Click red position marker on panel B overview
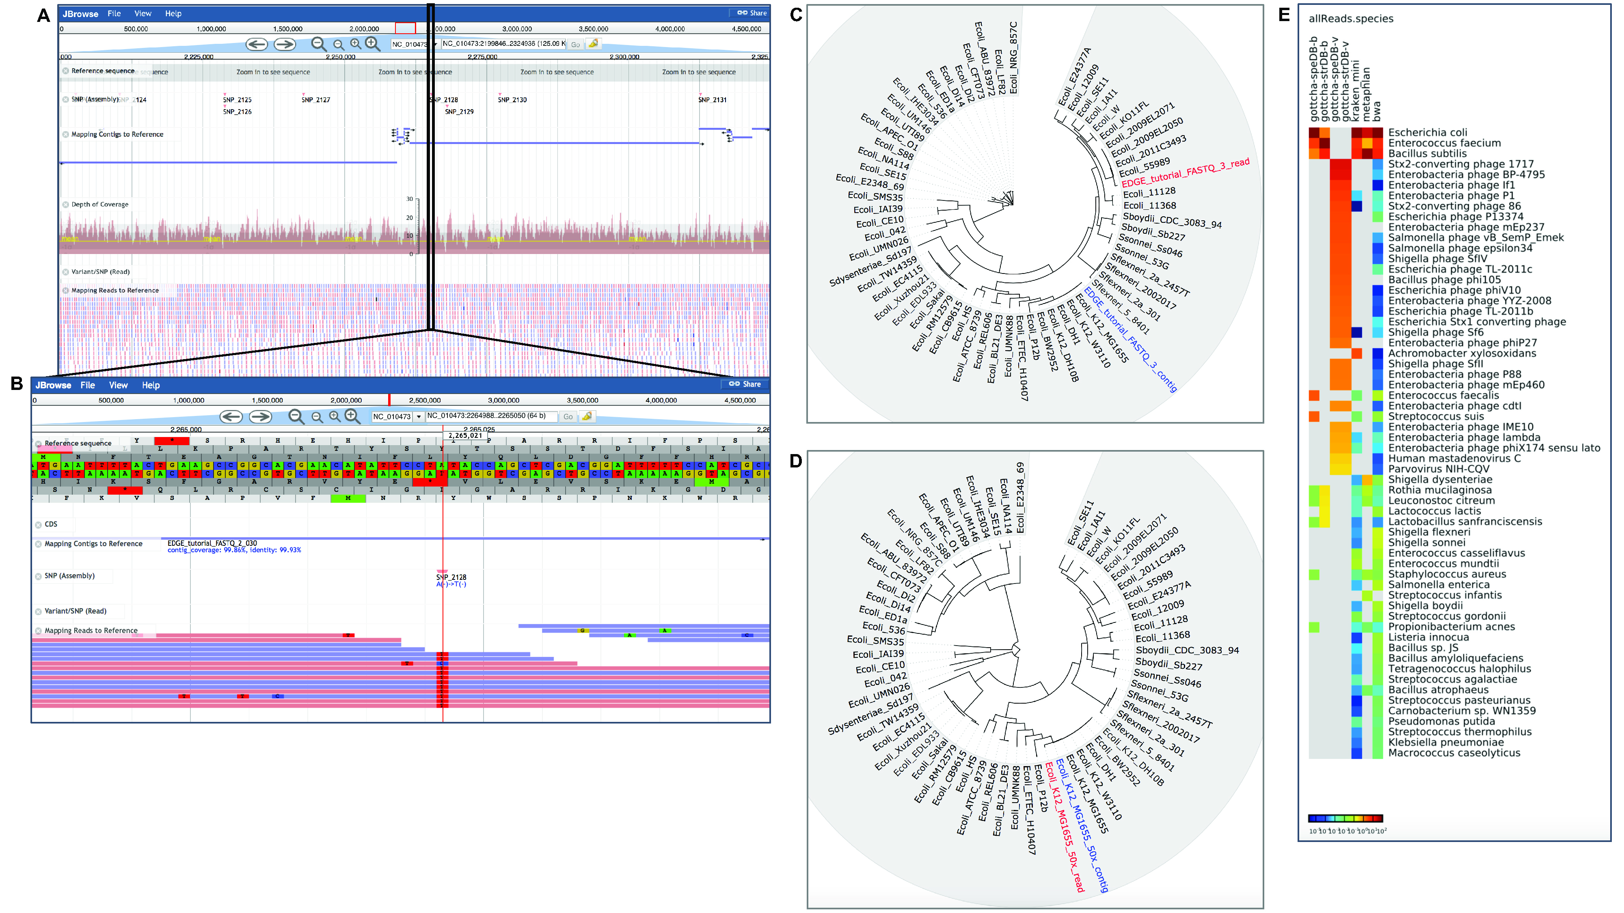The width and height of the screenshot is (1624, 913). (390, 400)
